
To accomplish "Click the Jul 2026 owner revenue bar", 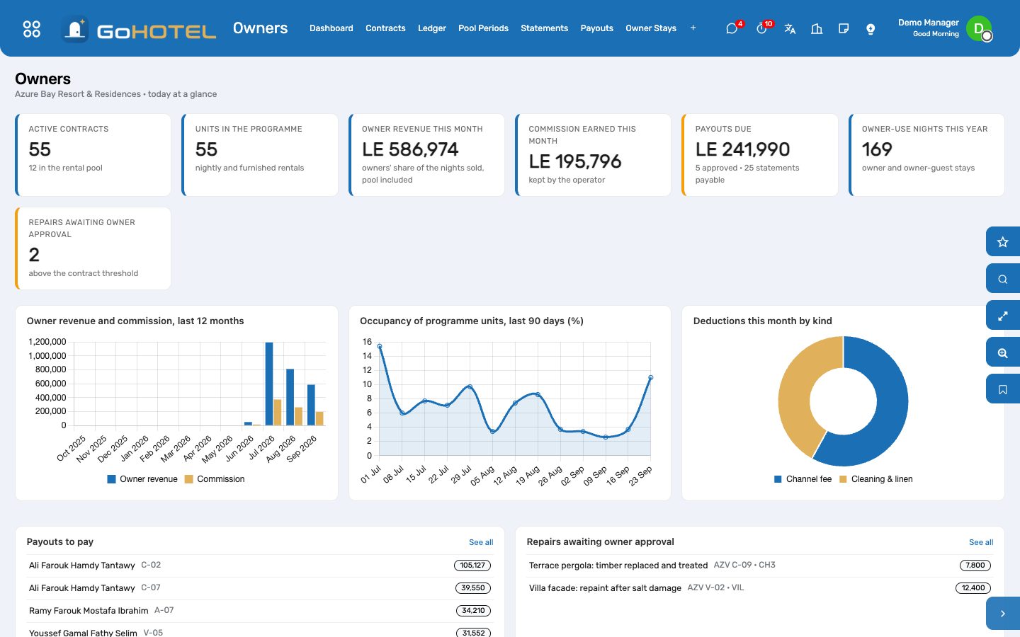I will coord(269,384).
